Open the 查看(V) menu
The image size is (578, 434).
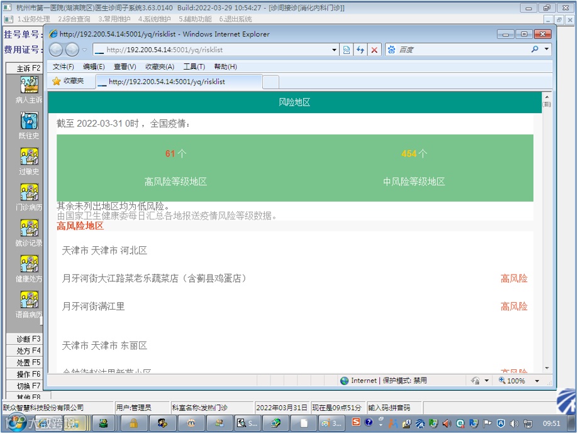pos(125,67)
